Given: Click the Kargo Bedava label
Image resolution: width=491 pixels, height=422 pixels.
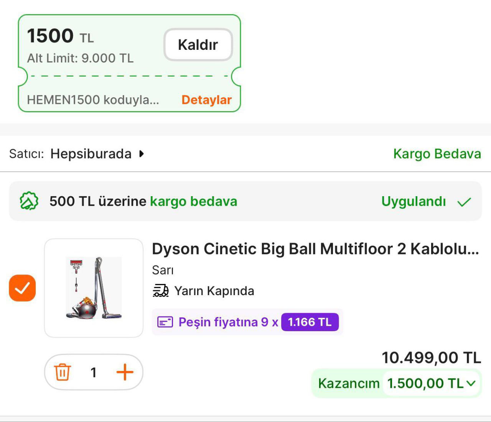Looking at the screenshot, I should click(437, 154).
